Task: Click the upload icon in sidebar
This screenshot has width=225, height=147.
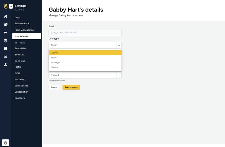Action: point(5,65)
